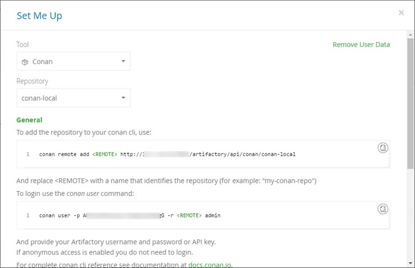Open the docs.conan.io documentation link
This screenshot has width=415, height=268.
pyautogui.click(x=210, y=265)
